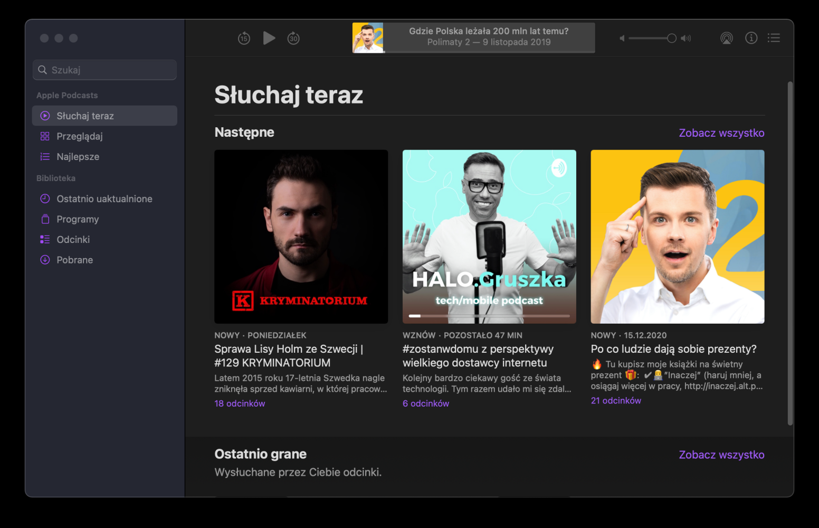The image size is (819, 528).
Task: Click the Pobrane download icon
Action: [45, 260]
